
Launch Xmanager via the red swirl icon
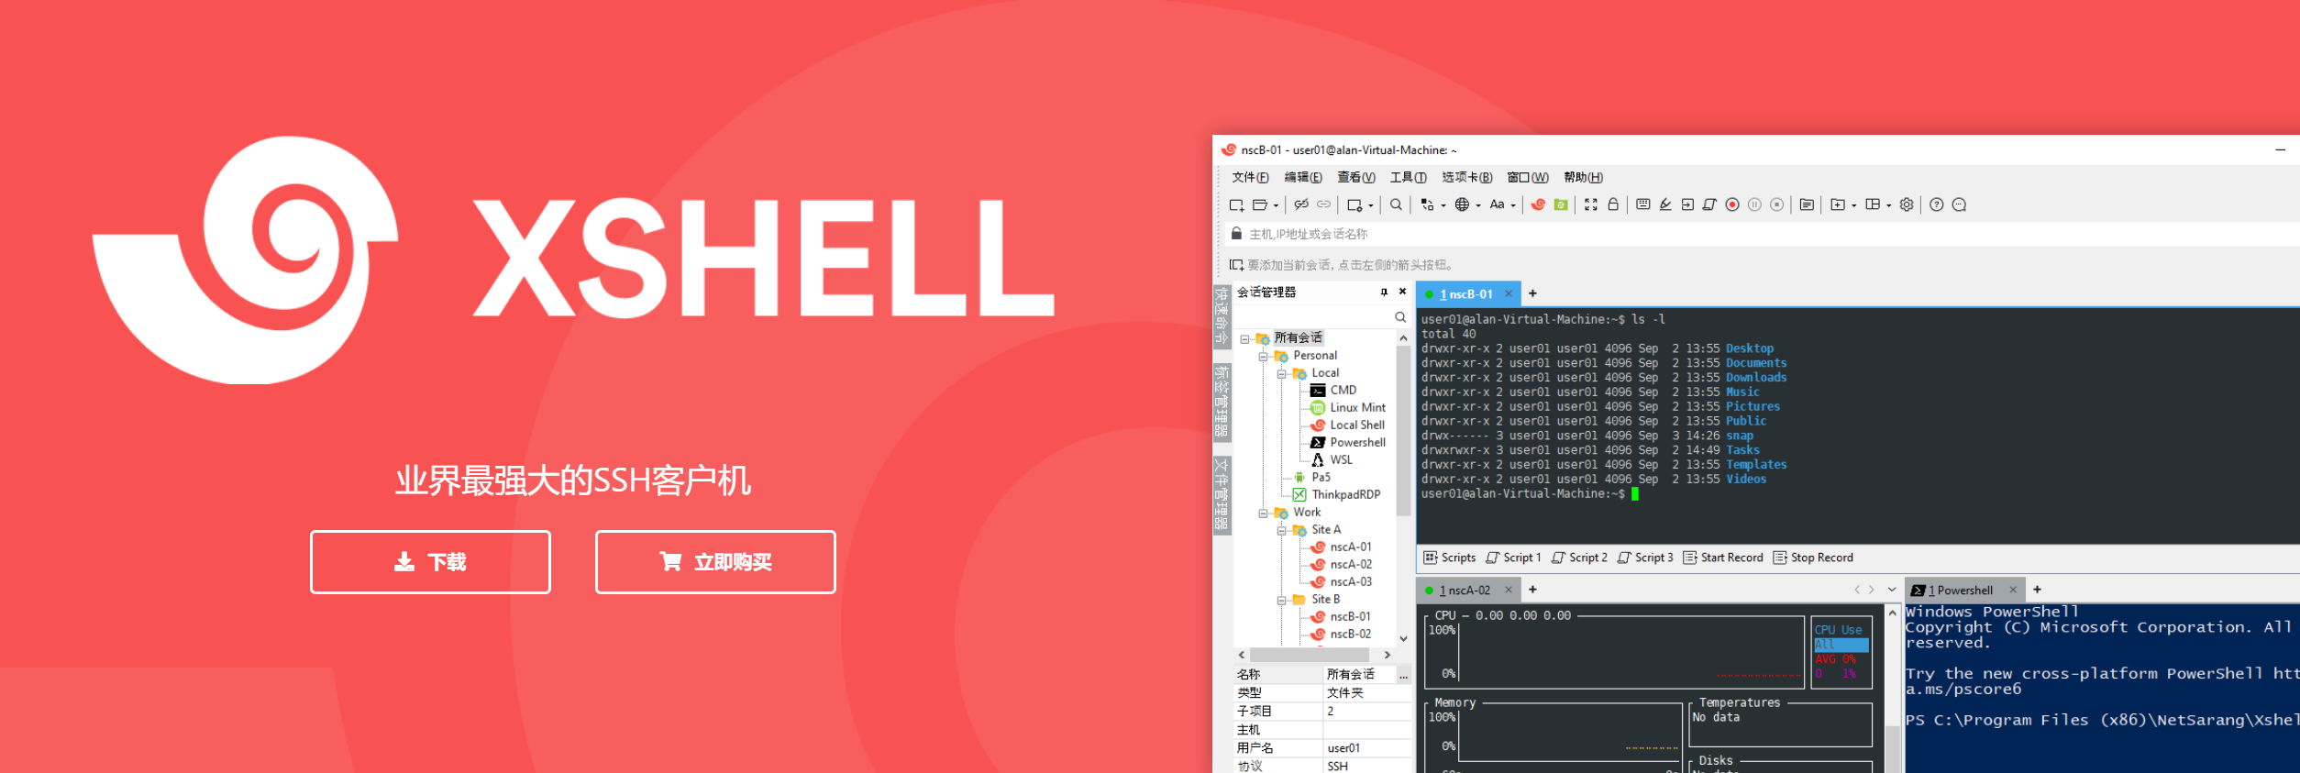[x=1538, y=205]
